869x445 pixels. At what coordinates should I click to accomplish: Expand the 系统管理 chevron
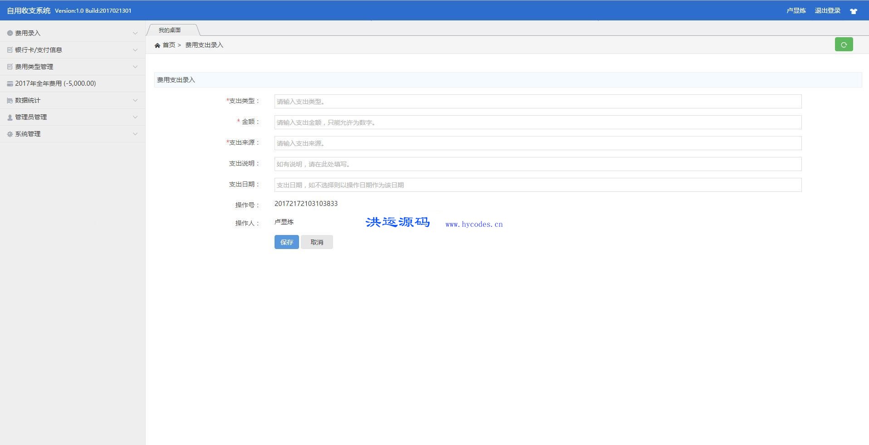point(135,134)
